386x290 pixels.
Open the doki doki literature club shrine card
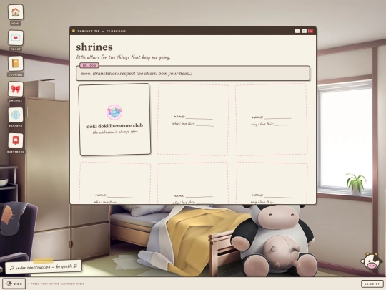(114, 120)
